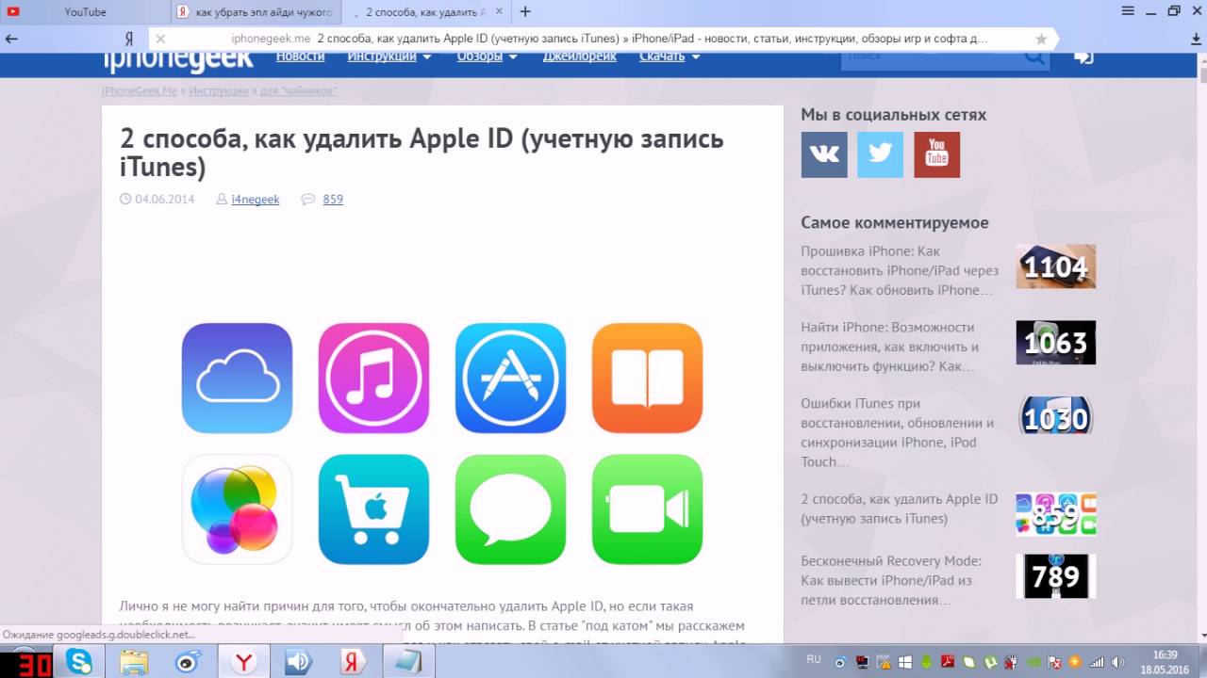Open Yandex Browser 'Y' taskbar icon
The width and height of the screenshot is (1207, 678).
pyautogui.click(x=244, y=662)
